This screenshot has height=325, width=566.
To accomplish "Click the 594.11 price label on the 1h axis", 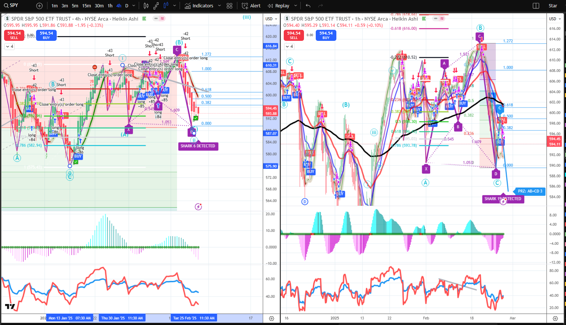I will tap(555, 144).
